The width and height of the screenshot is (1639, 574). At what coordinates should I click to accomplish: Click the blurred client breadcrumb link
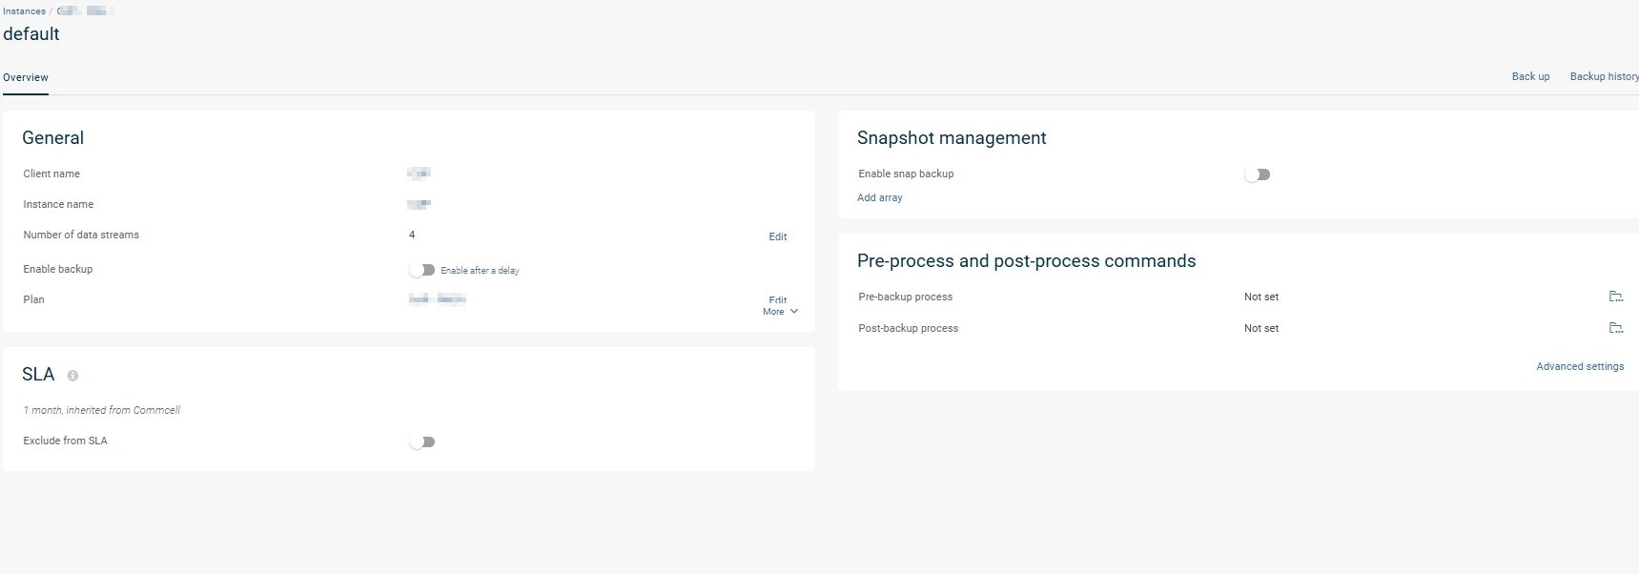pyautogui.click(x=86, y=11)
